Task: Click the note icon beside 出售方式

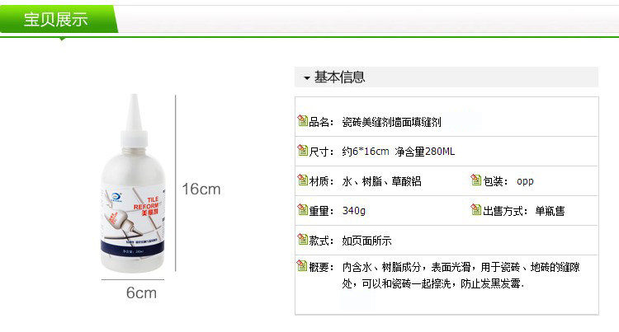Action: 476,209
